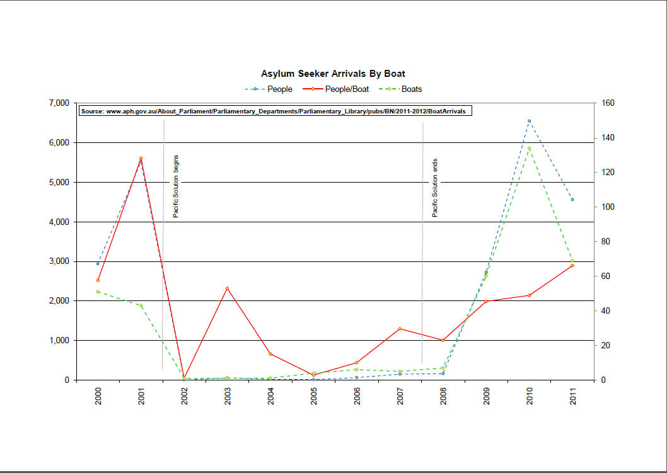Click the 7,000 label on left axis
The width and height of the screenshot is (667, 473).
59,103
